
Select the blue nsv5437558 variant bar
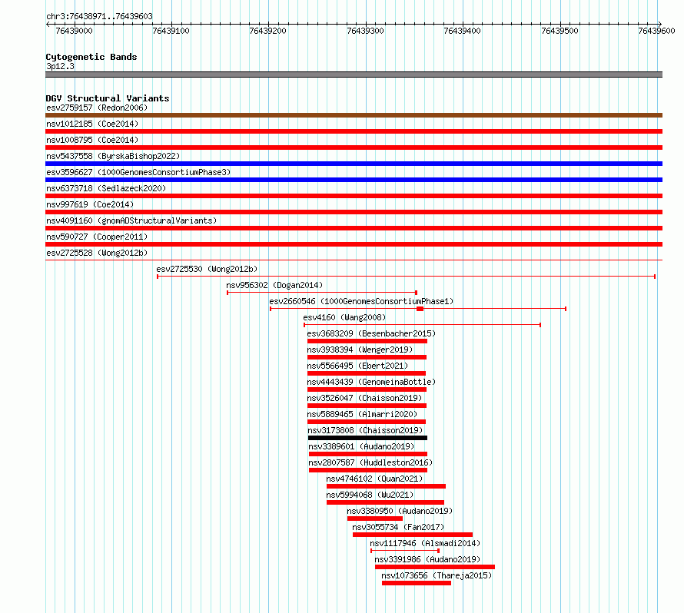(x=354, y=164)
